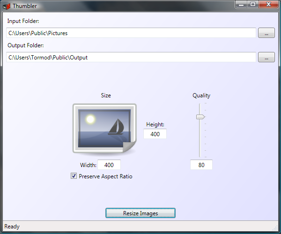This screenshot has width=281, height=234.
Task: Click the Size label above the preview
Action: pos(106,95)
